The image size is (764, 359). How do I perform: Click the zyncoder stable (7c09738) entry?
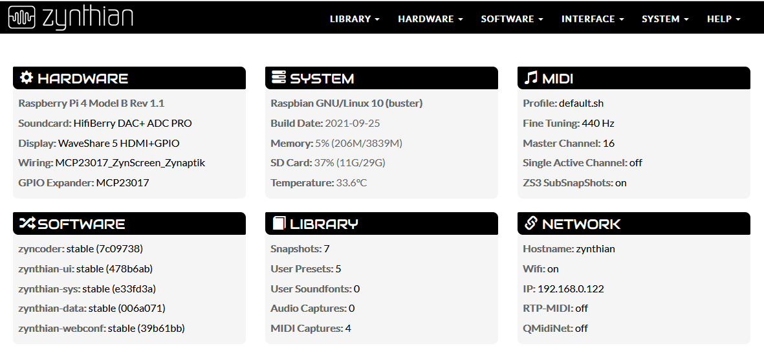click(x=80, y=249)
